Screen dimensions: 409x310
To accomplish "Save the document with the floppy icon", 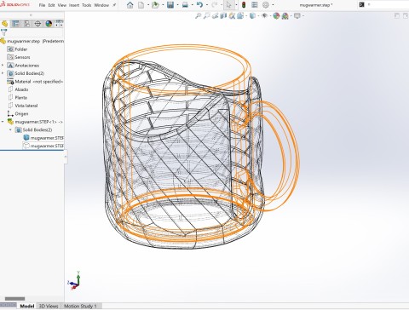I will tap(170, 5).
